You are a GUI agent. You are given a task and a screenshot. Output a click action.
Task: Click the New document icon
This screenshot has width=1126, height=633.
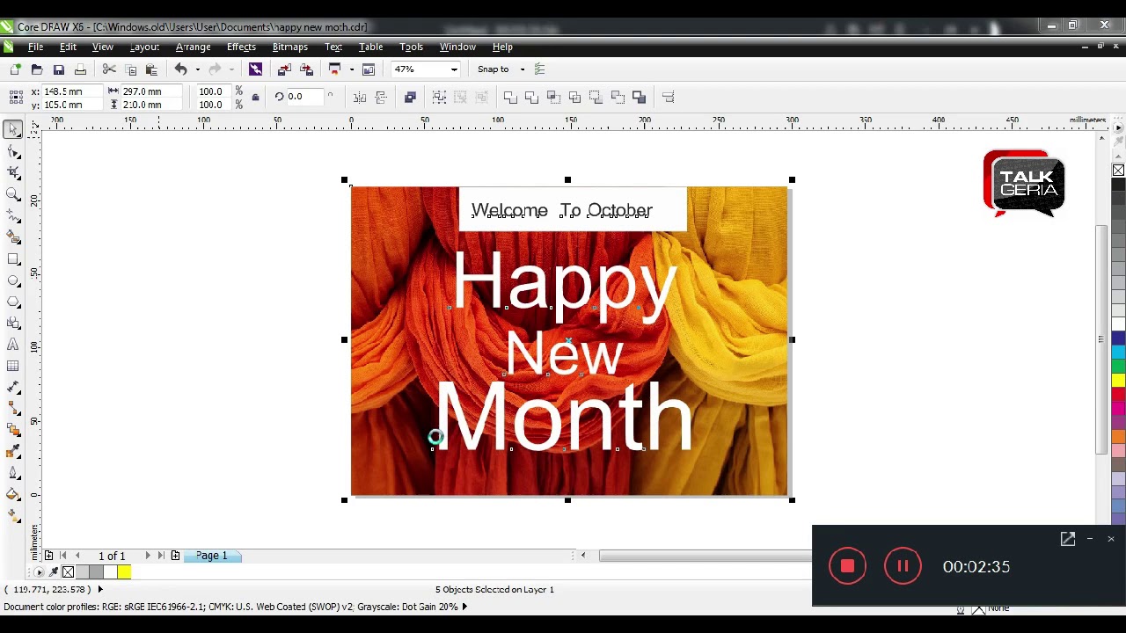pyautogui.click(x=15, y=69)
